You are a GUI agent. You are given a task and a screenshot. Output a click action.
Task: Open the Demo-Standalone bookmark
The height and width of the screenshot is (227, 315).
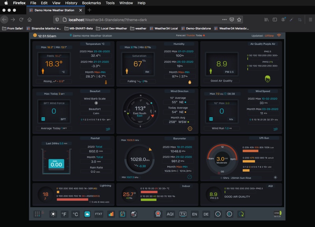tap(196, 28)
